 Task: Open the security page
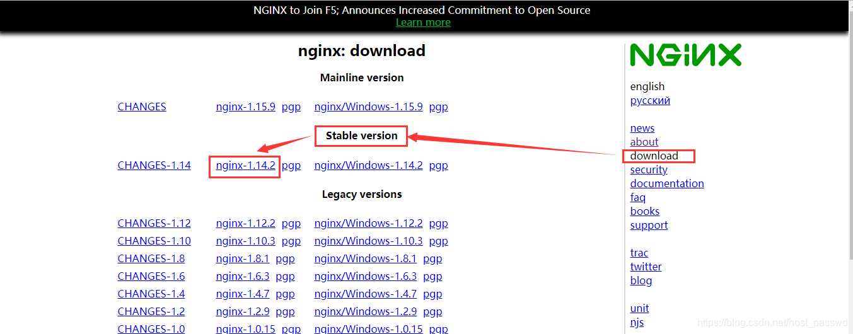point(649,170)
